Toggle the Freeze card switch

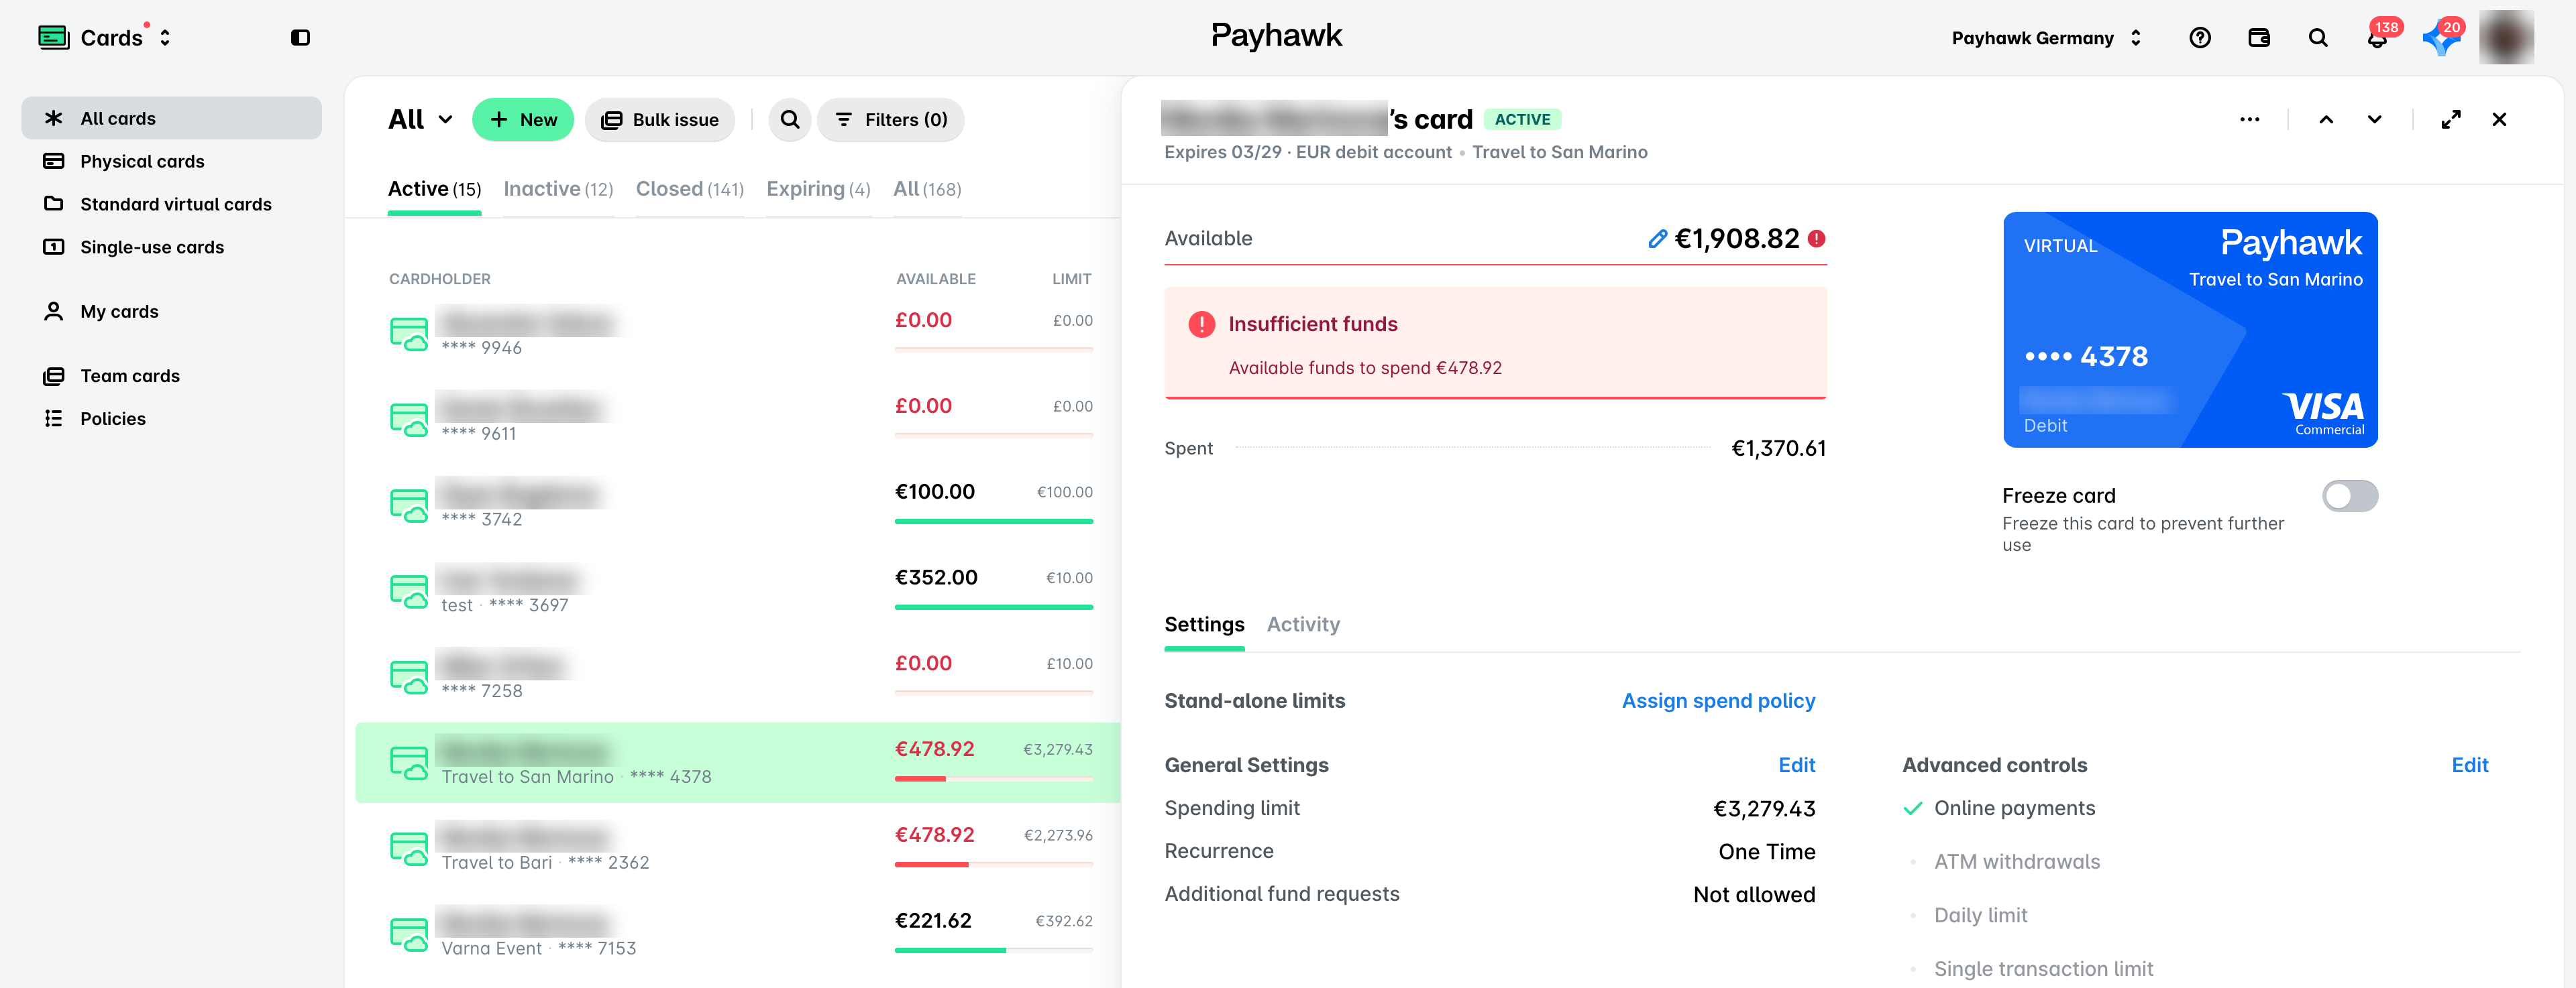(x=2349, y=495)
